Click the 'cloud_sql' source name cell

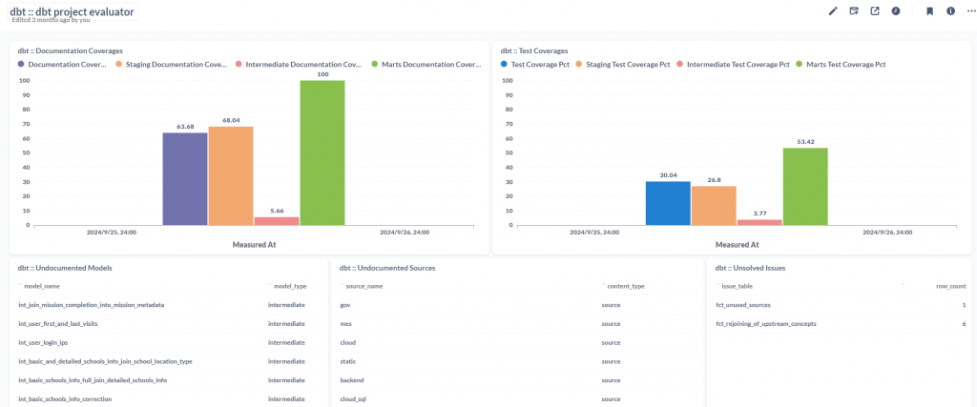click(353, 399)
